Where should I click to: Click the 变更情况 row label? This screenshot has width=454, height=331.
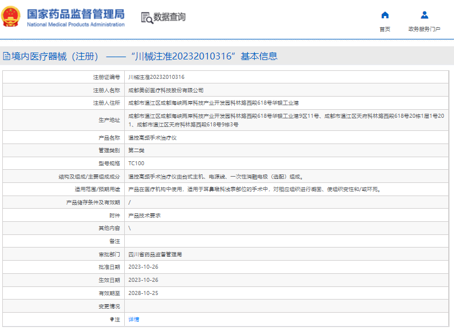[x=109, y=306]
